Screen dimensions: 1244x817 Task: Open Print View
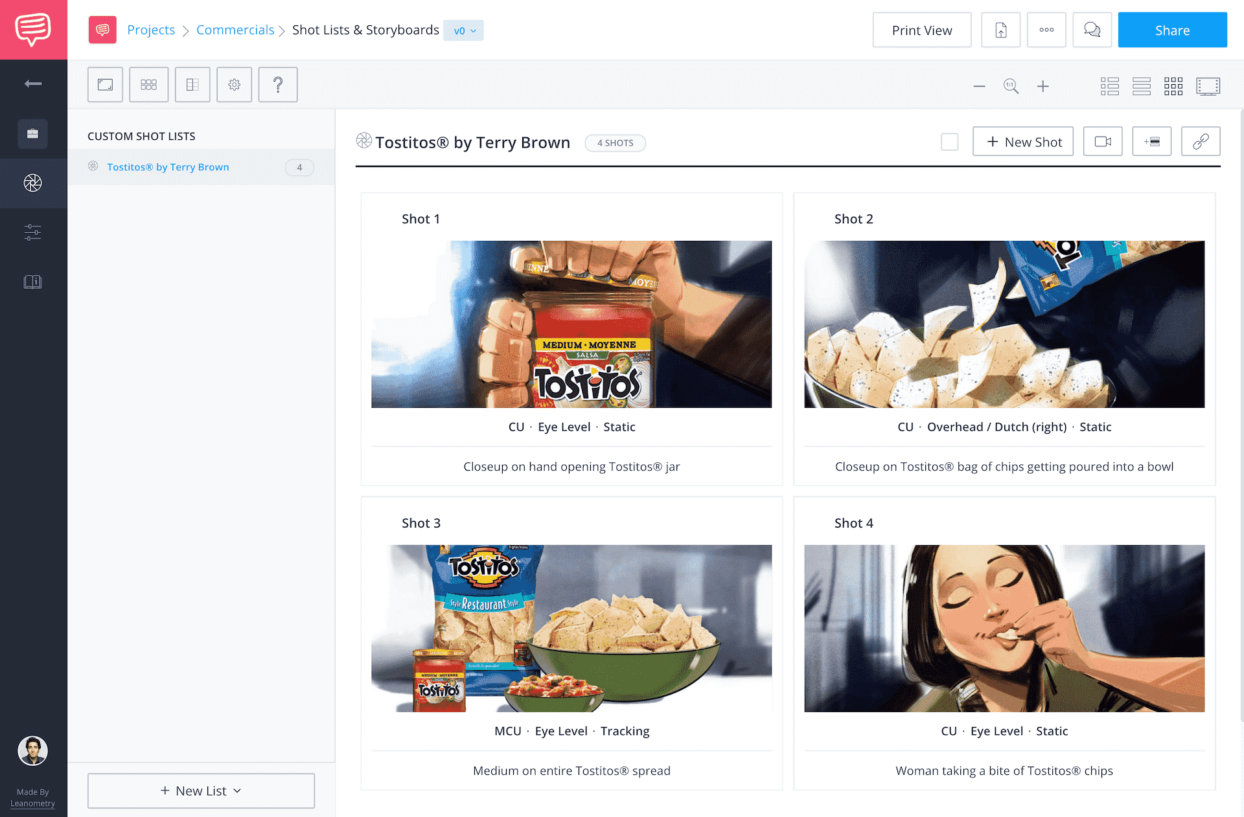point(922,30)
